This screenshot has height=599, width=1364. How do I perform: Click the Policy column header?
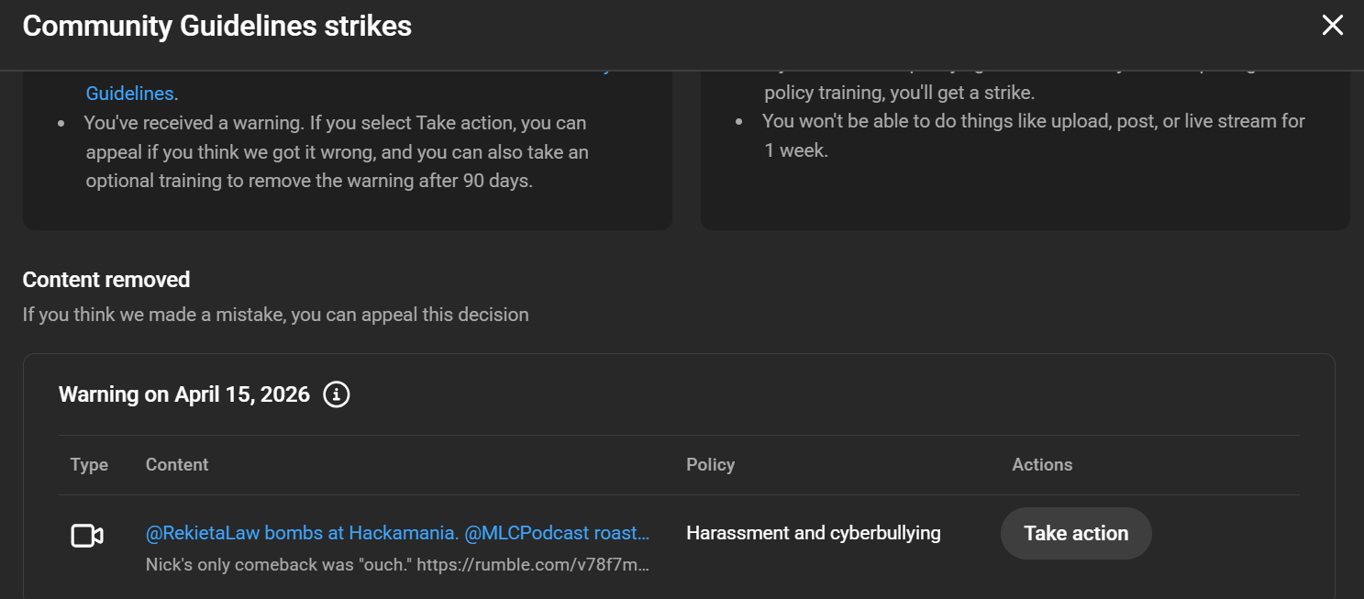click(x=711, y=465)
